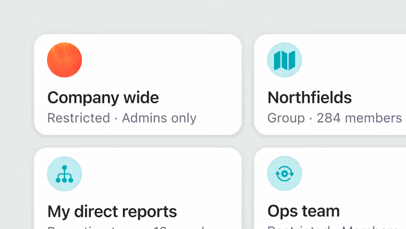The image size is (406, 229).
Task: Click the Northfields map icon
Action: [285, 60]
